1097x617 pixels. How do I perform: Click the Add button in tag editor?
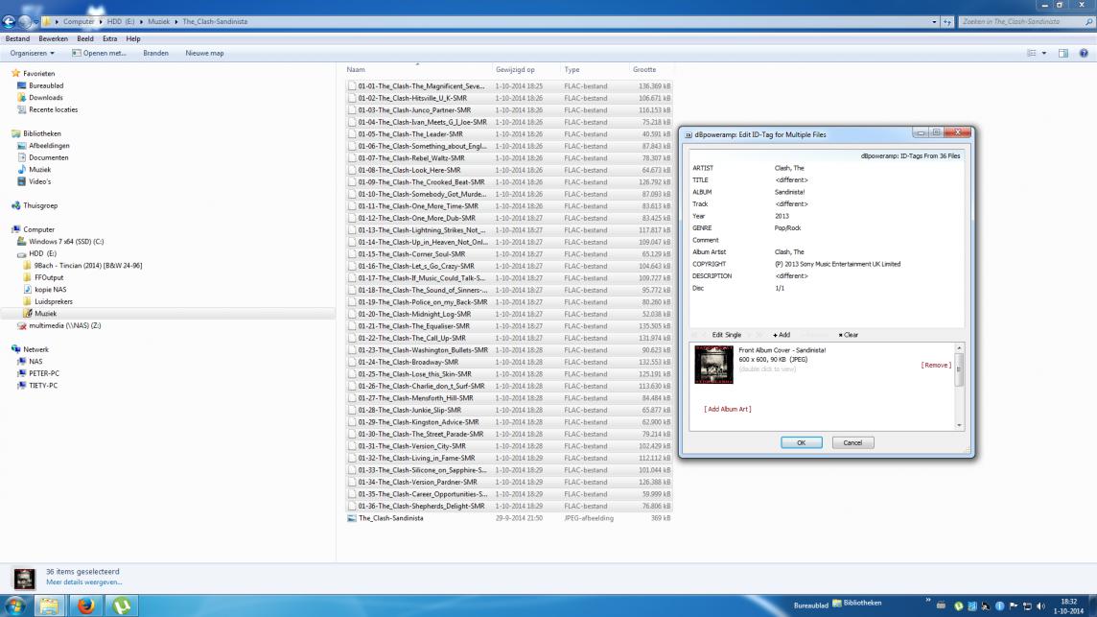(x=782, y=335)
